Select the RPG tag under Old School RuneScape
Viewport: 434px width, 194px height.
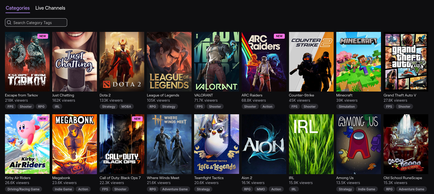(389, 189)
